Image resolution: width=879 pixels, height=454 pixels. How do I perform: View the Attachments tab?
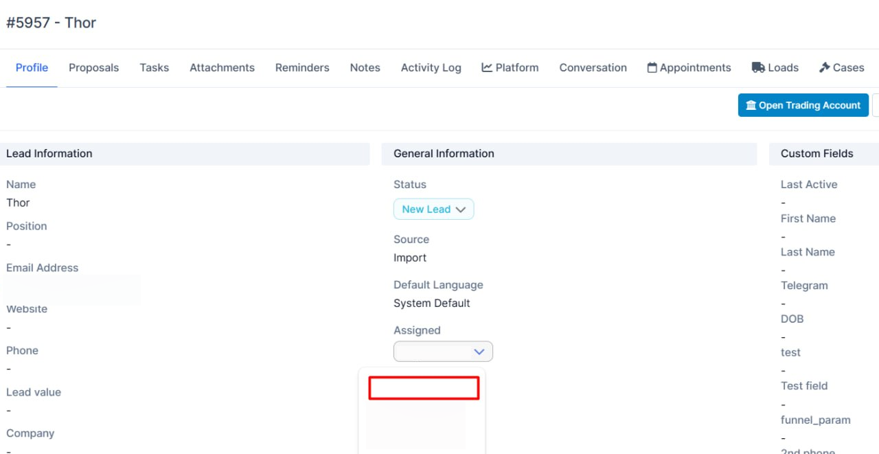tap(222, 67)
